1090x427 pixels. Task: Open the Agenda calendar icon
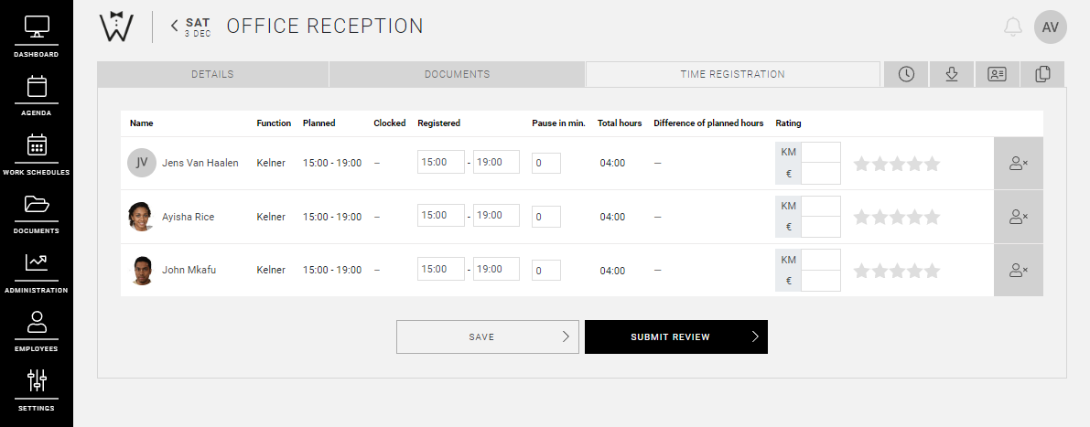37,93
